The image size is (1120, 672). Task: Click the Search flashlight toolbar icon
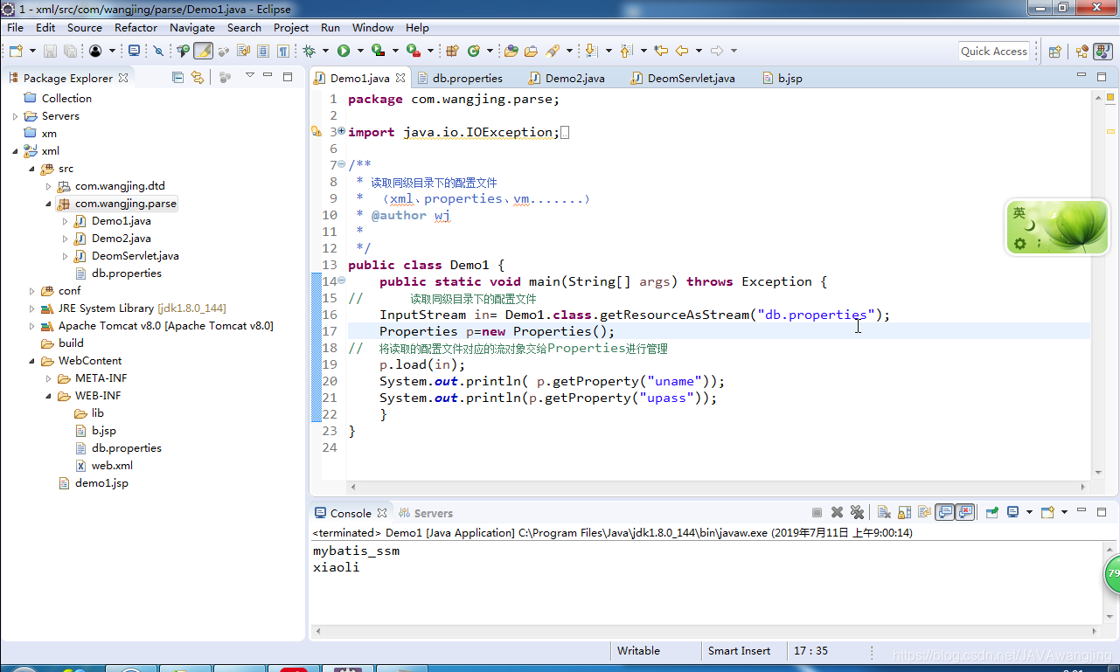tap(553, 51)
